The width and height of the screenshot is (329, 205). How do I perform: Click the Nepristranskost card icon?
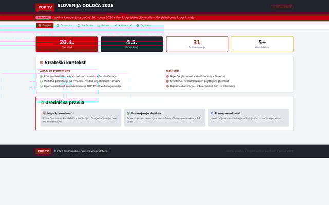[x=45, y=113]
